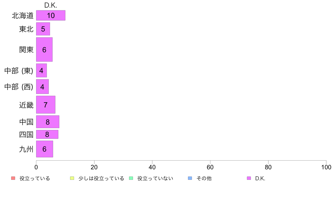Click the 40 axis tick label
Viewport: 334px width, 207px height.
pyautogui.click(x=152, y=167)
